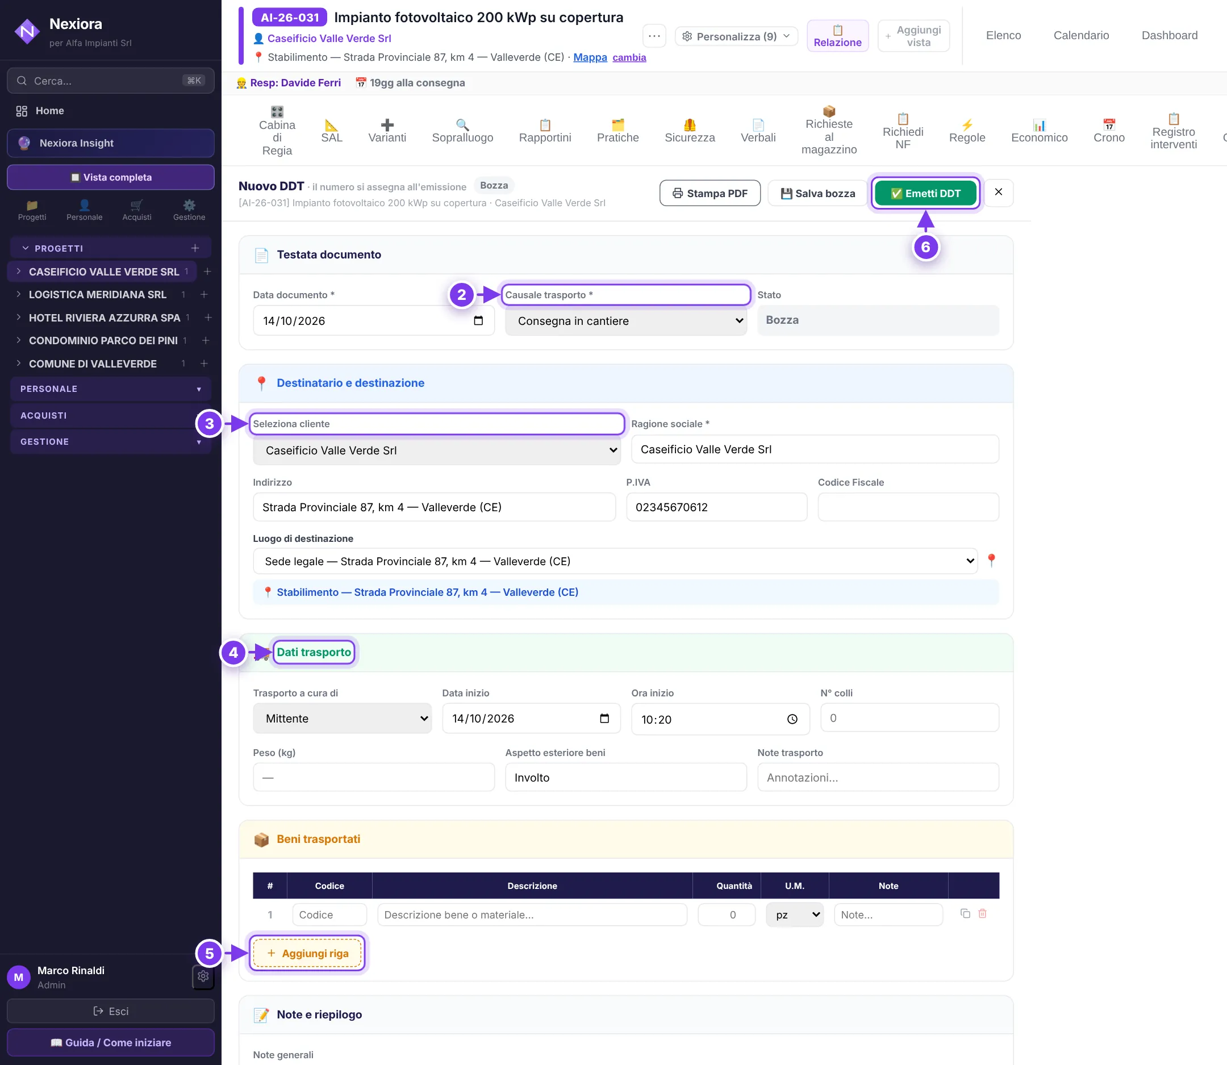Open the three-dots more options button

point(654,36)
